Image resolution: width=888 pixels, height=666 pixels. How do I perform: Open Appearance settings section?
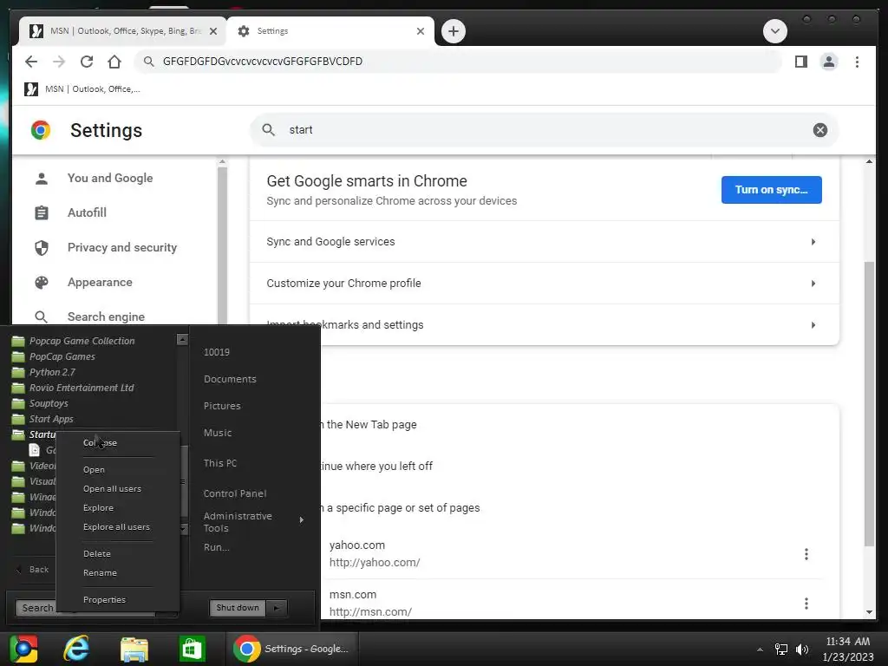pyautogui.click(x=100, y=282)
